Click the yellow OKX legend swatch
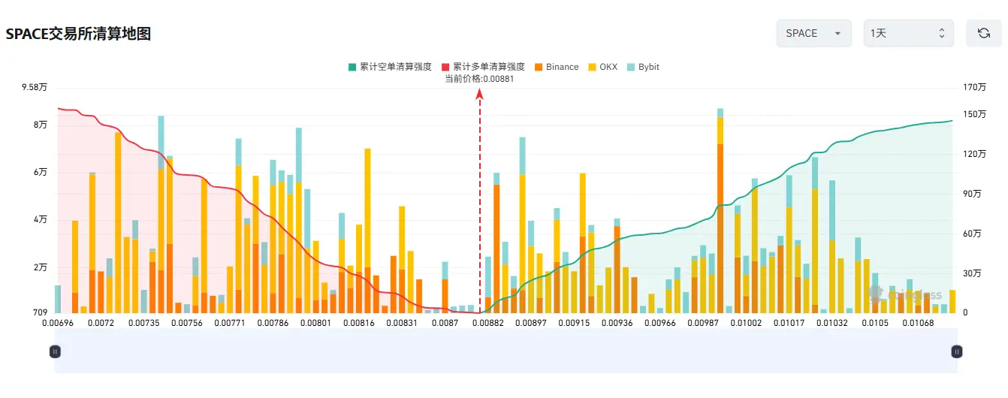Viewport: 1008px width, 398px height. point(592,67)
